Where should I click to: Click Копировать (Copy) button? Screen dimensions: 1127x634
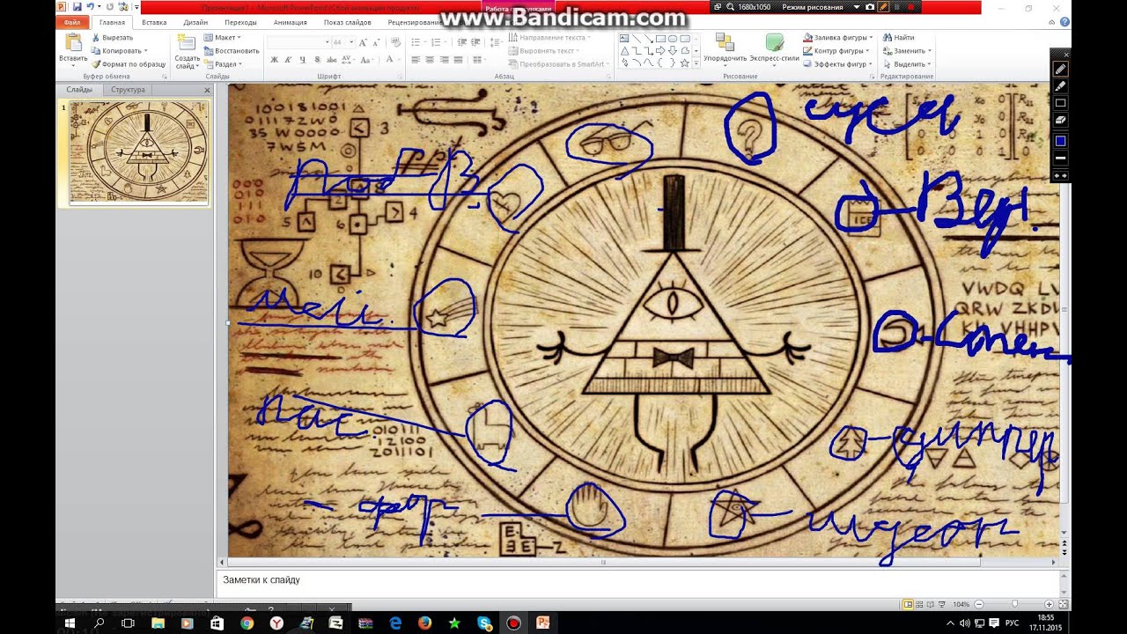tap(117, 51)
